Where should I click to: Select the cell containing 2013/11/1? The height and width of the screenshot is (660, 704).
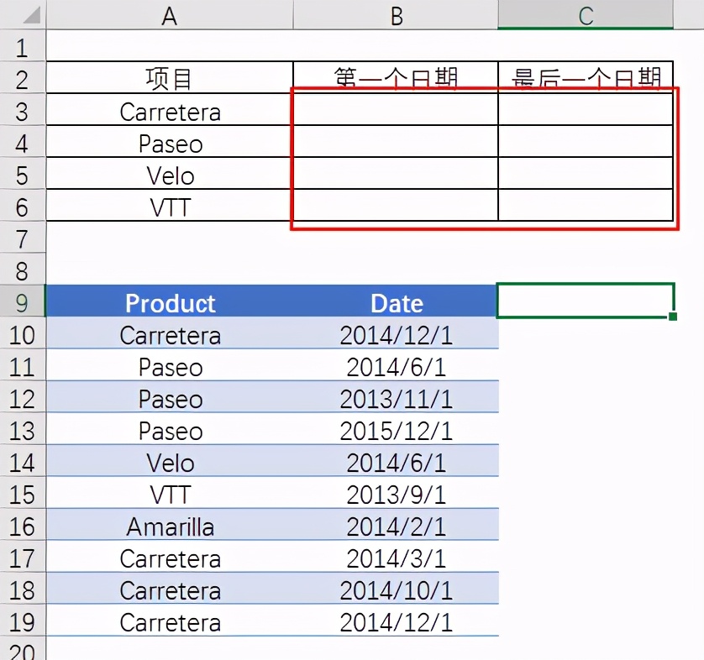click(x=396, y=399)
